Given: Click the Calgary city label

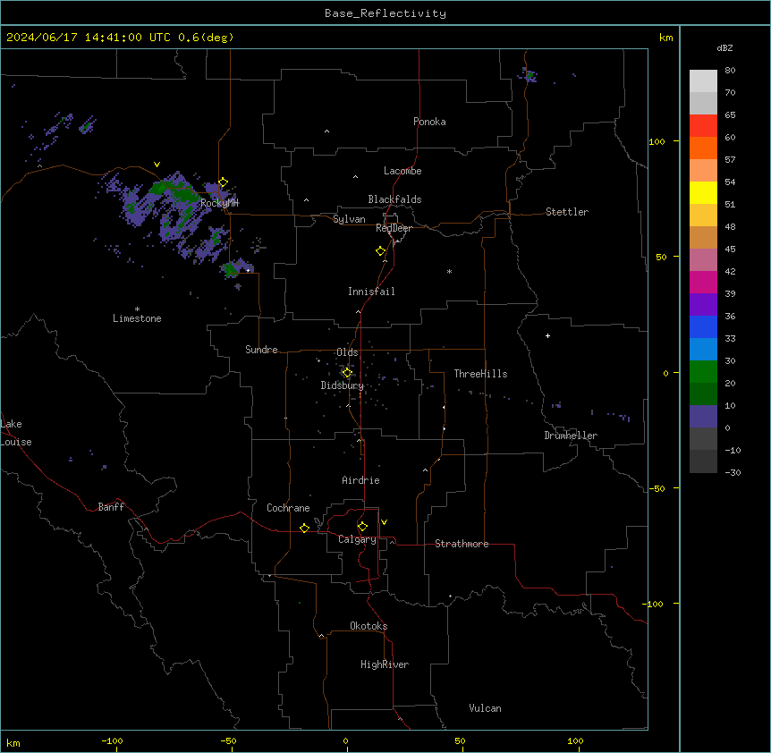Looking at the screenshot, I should [358, 539].
